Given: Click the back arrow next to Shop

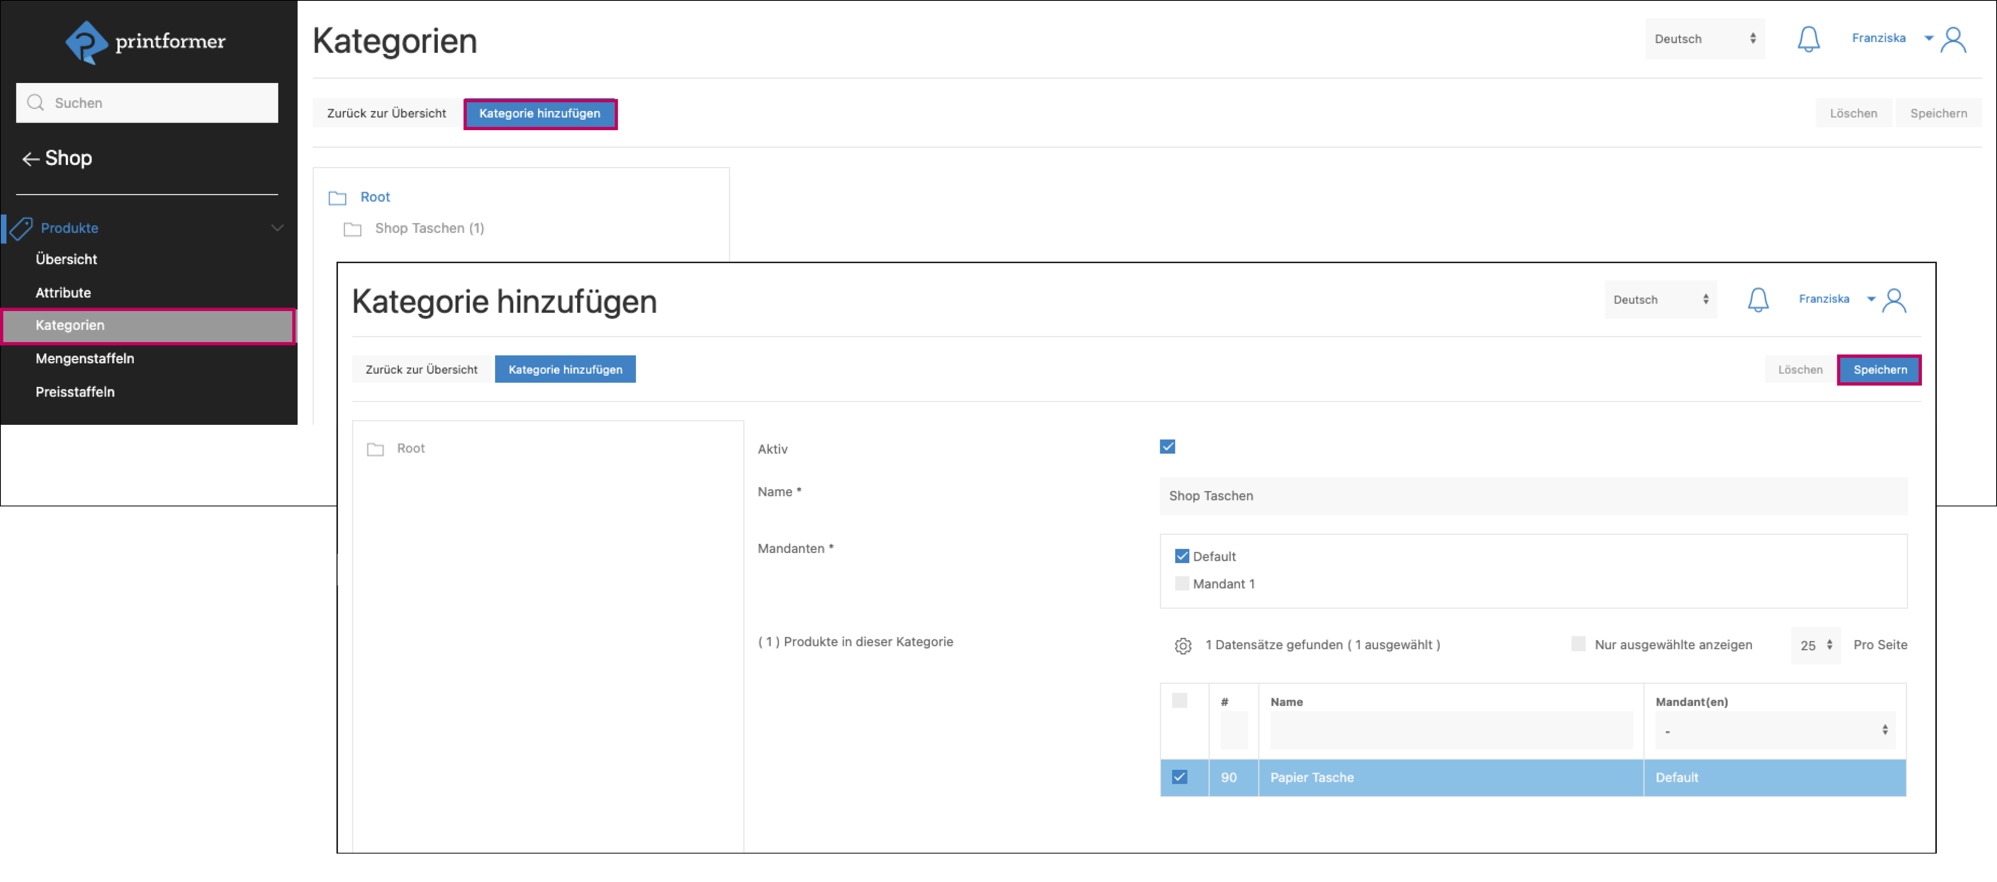Looking at the screenshot, I should click(30, 159).
